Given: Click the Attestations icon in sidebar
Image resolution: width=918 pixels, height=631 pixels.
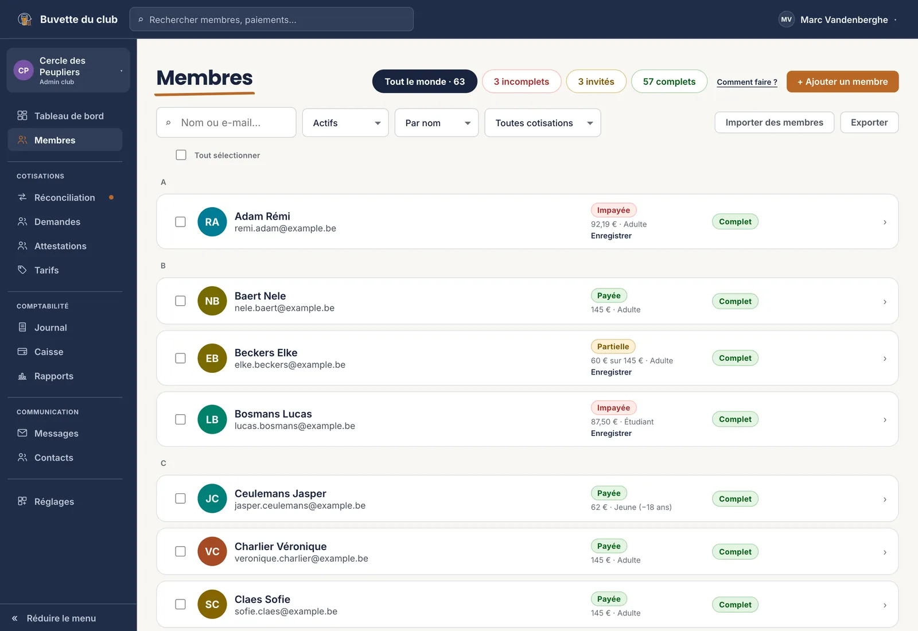Looking at the screenshot, I should click(22, 246).
